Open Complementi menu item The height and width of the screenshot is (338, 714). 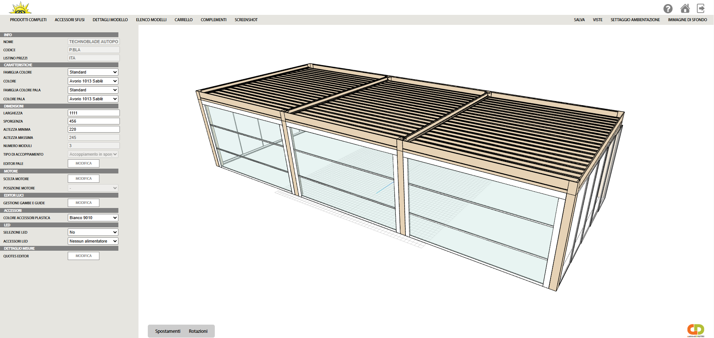214,20
